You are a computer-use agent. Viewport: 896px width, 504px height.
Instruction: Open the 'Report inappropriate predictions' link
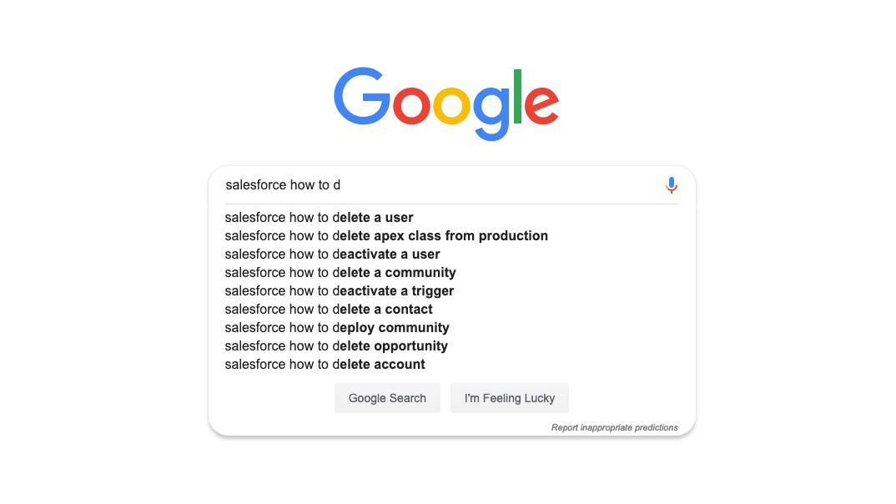coord(614,427)
